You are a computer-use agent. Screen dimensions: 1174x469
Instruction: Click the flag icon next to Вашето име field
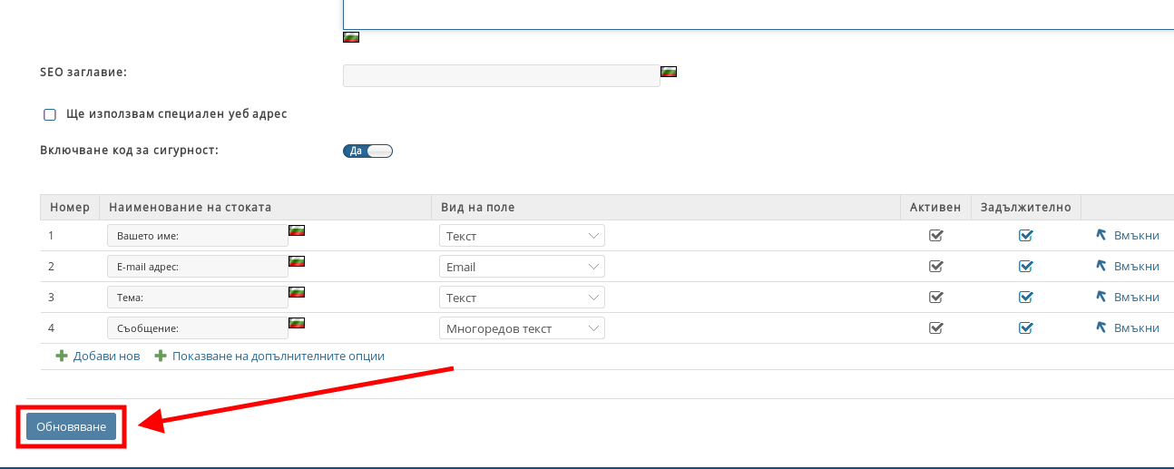296,230
